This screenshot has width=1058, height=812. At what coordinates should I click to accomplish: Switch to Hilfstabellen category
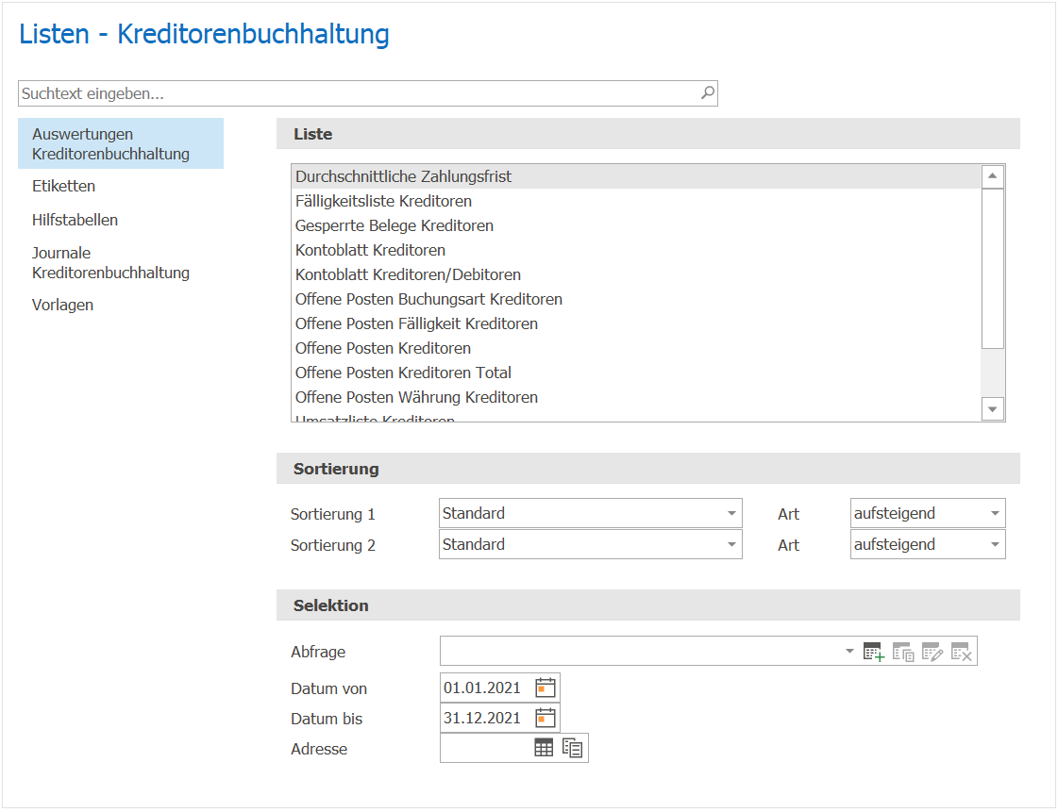click(x=75, y=220)
